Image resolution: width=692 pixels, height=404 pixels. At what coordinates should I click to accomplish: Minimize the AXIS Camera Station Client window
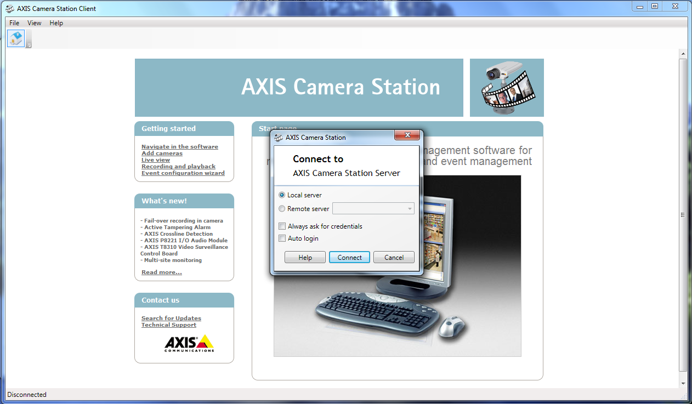640,6
